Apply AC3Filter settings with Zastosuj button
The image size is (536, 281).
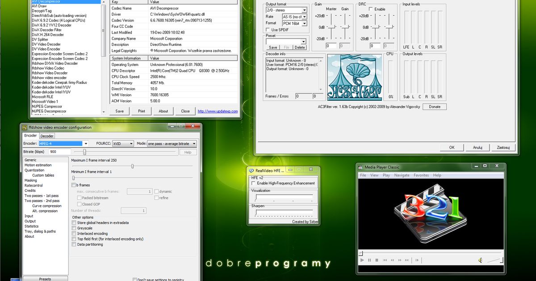click(x=504, y=147)
